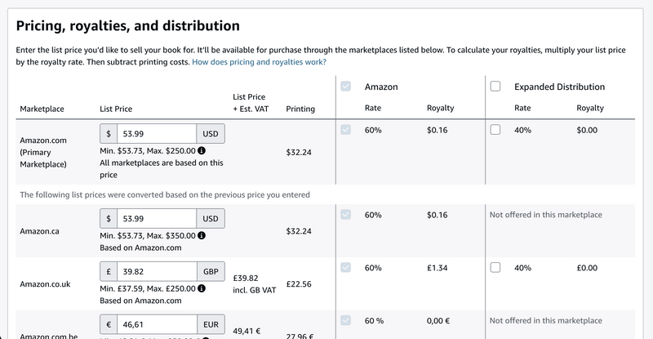Viewport: 653px width, 339px height.
Task: Enable Expanded Distribution header checkbox
Action: [495, 87]
